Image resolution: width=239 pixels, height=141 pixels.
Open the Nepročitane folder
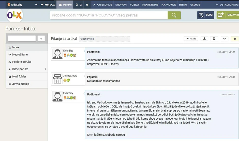click(x=20, y=54)
